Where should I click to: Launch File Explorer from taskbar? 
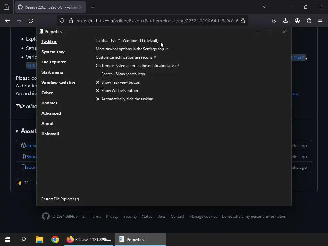click(39, 240)
